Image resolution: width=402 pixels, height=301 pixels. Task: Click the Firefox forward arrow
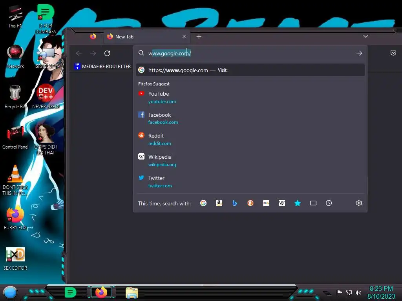[93, 53]
